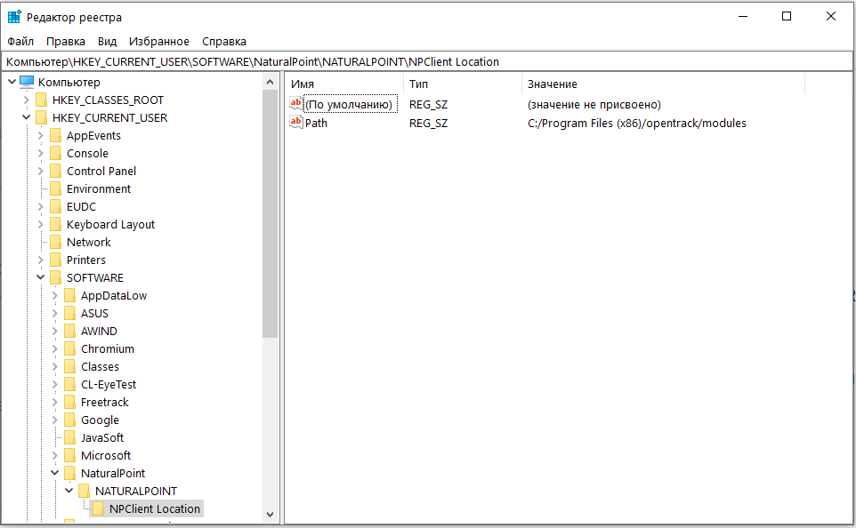Viewport: 856px width, 528px height.
Task: Click the Printers folder icon
Action: tap(55, 260)
